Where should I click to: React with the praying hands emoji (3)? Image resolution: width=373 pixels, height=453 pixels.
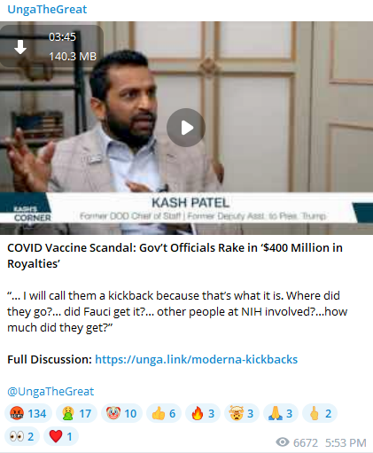coord(281,413)
